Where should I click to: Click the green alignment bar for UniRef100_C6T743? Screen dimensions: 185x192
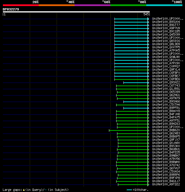click(x=132, y=86)
